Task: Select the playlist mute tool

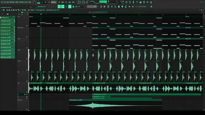Action: click(x=14, y=10)
